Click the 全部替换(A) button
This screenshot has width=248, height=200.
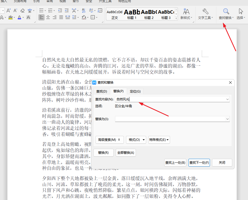125,152
